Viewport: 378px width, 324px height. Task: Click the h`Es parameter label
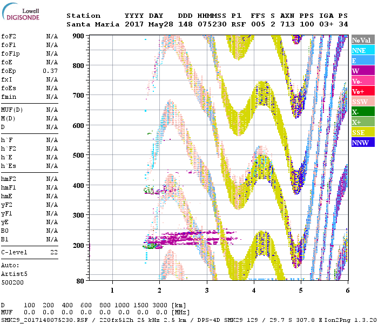click(9, 166)
